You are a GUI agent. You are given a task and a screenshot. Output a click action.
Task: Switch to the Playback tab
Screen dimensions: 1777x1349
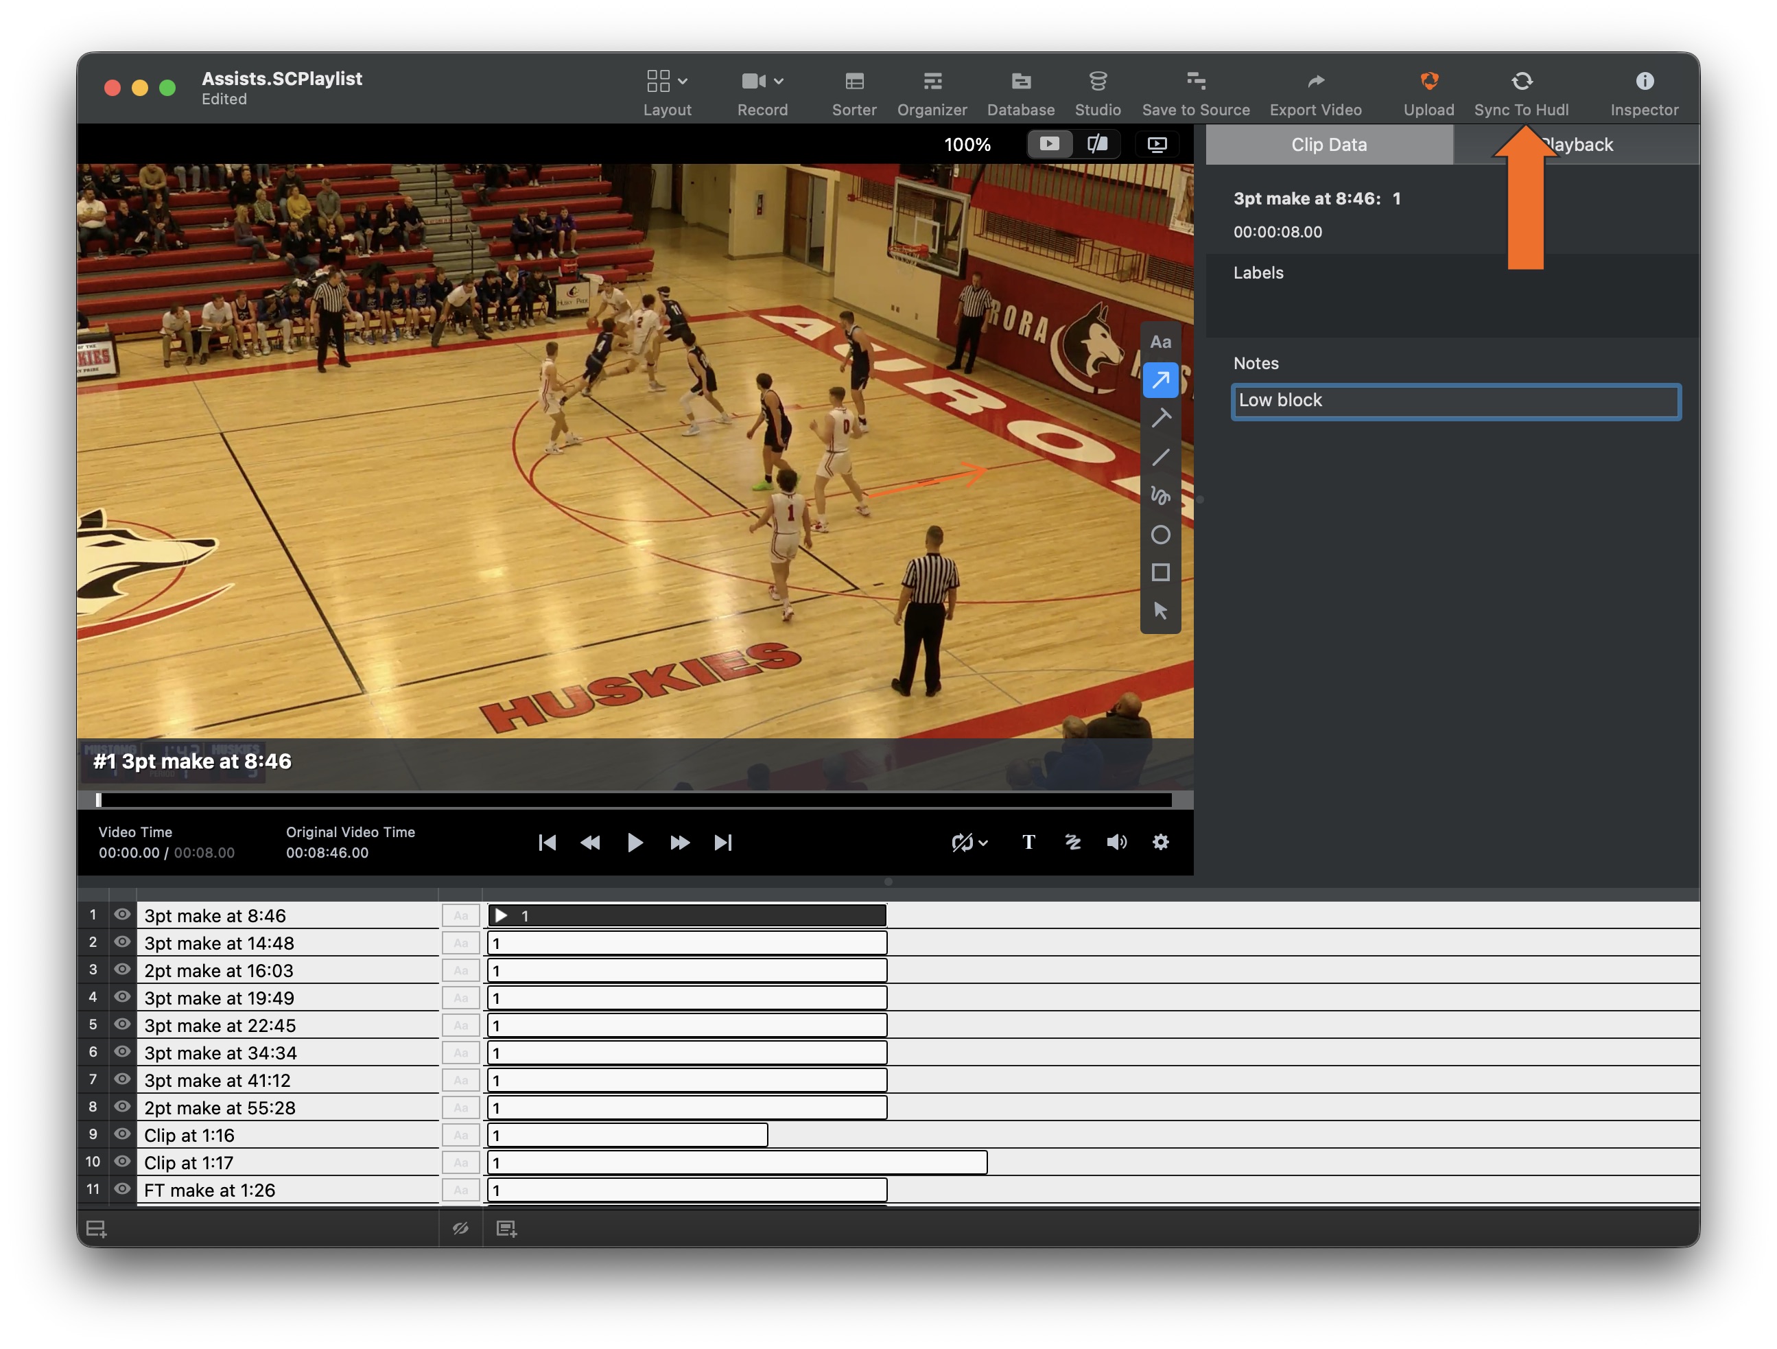tap(1576, 145)
